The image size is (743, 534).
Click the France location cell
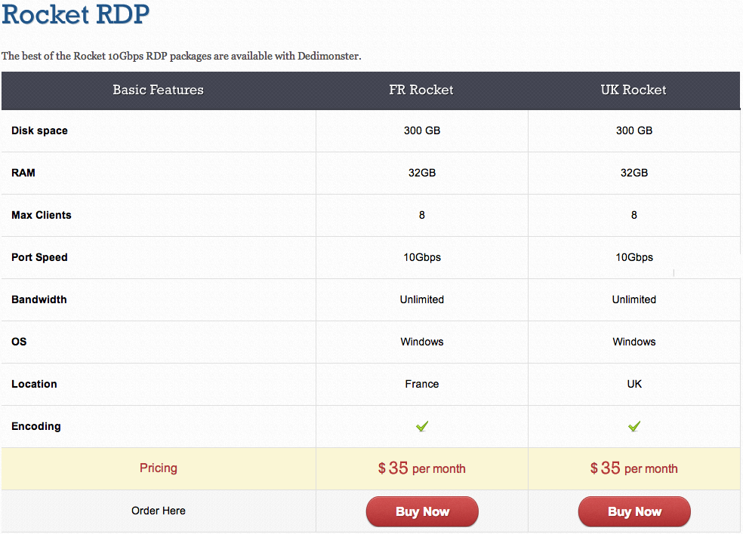click(x=422, y=384)
